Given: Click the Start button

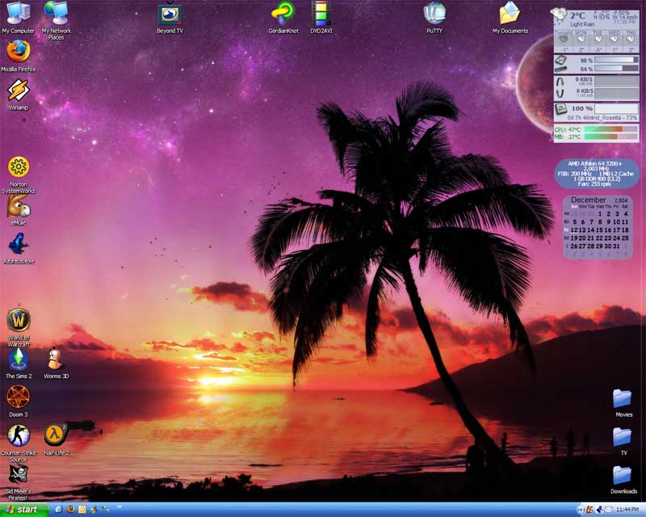Looking at the screenshot, I should coord(24,510).
